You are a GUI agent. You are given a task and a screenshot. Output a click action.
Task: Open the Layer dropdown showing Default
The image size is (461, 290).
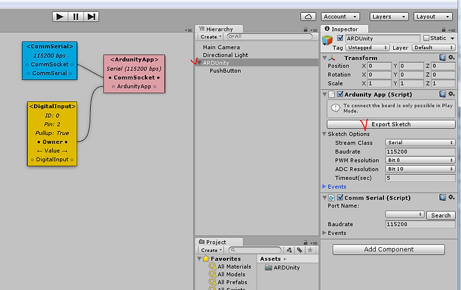click(433, 47)
